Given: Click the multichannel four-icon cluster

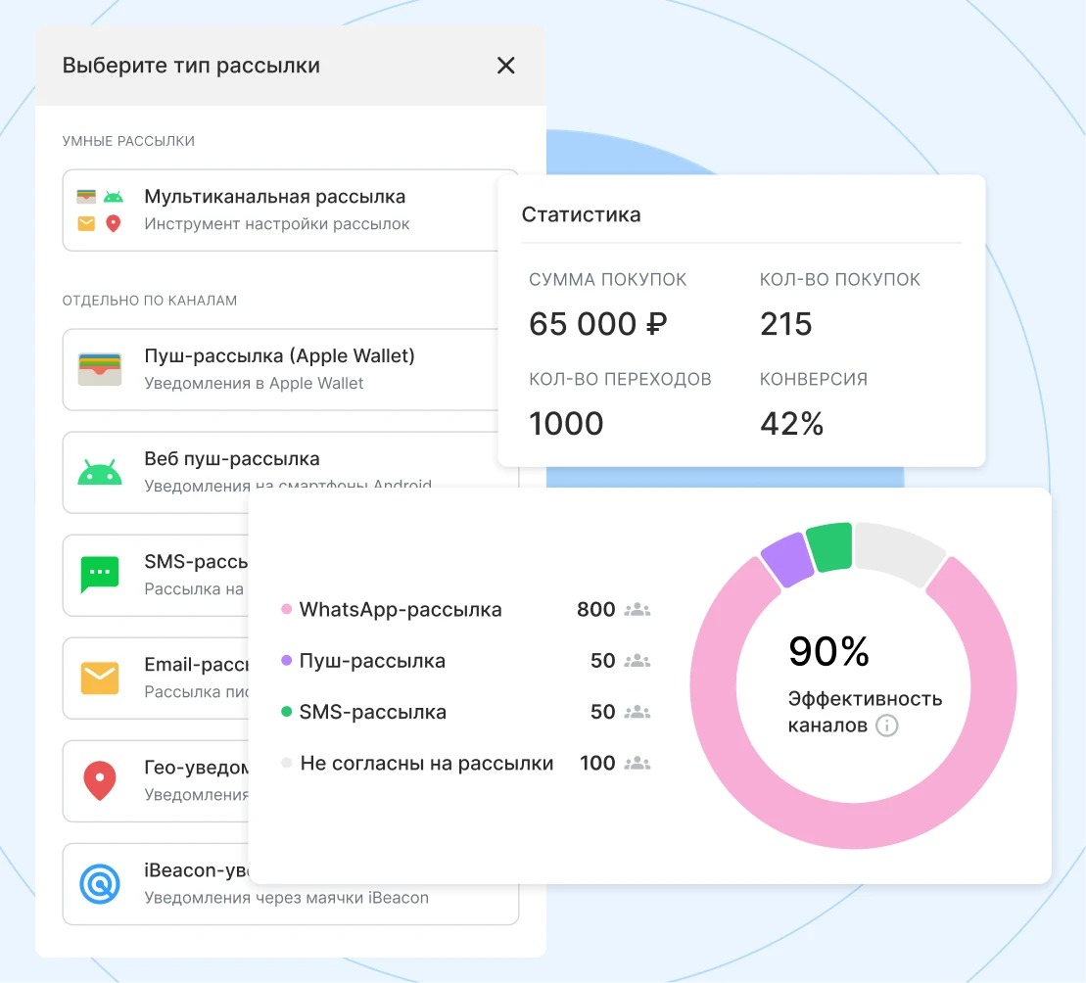Looking at the screenshot, I should (100, 210).
